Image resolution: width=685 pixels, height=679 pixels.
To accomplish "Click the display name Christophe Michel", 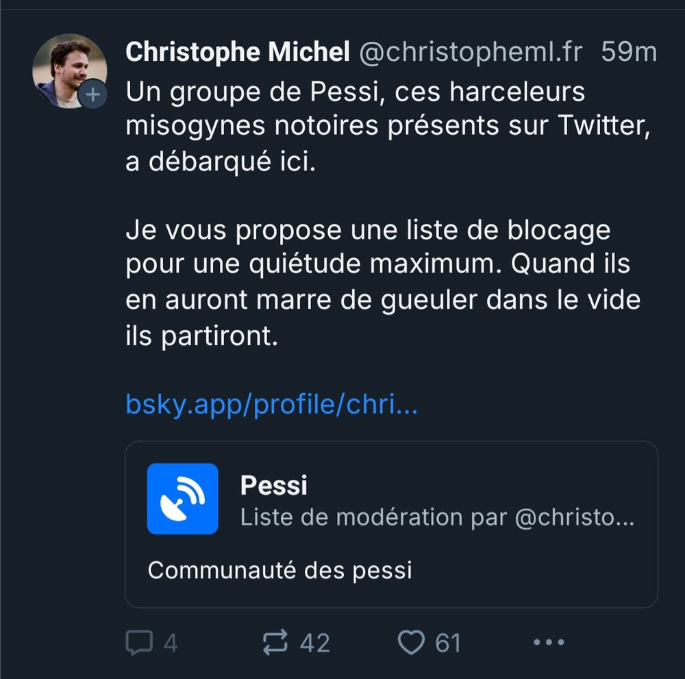I will click(x=238, y=53).
